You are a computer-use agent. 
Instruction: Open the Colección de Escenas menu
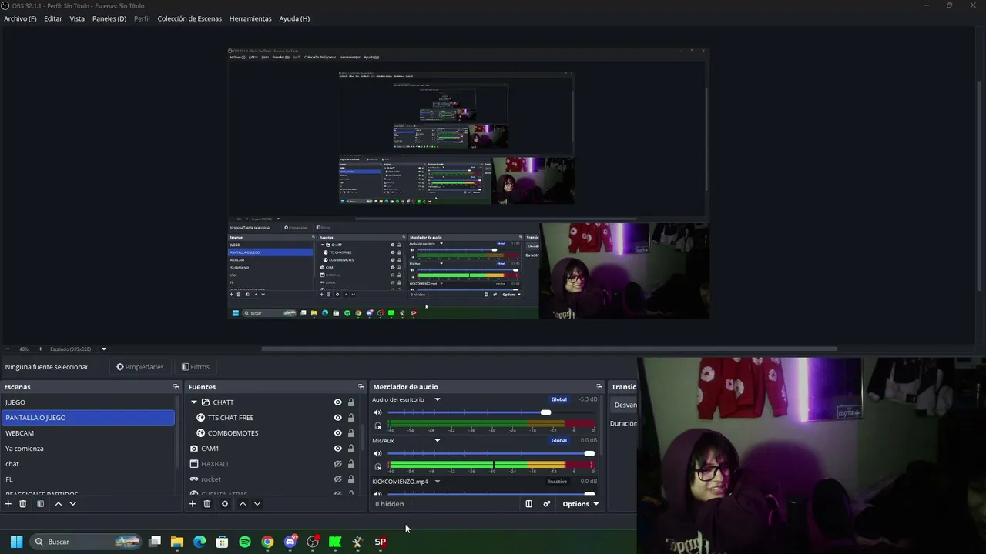click(x=189, y=18)
